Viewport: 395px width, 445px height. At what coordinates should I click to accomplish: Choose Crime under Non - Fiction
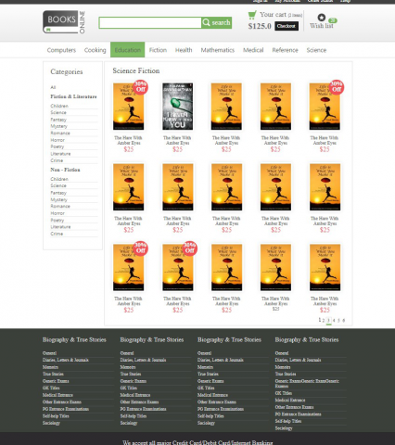(57, 234)
